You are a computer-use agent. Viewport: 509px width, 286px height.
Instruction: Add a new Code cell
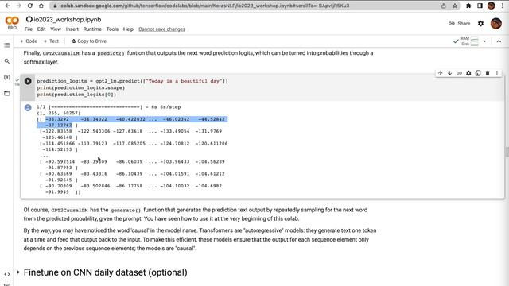pos(29,41)
